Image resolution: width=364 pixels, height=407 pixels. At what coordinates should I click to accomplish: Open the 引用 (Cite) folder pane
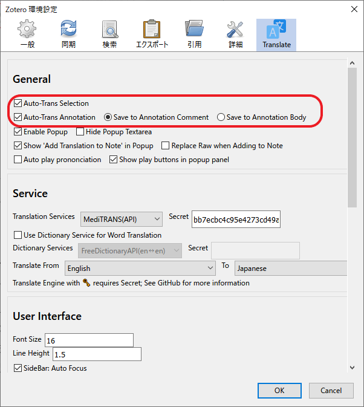194,34
